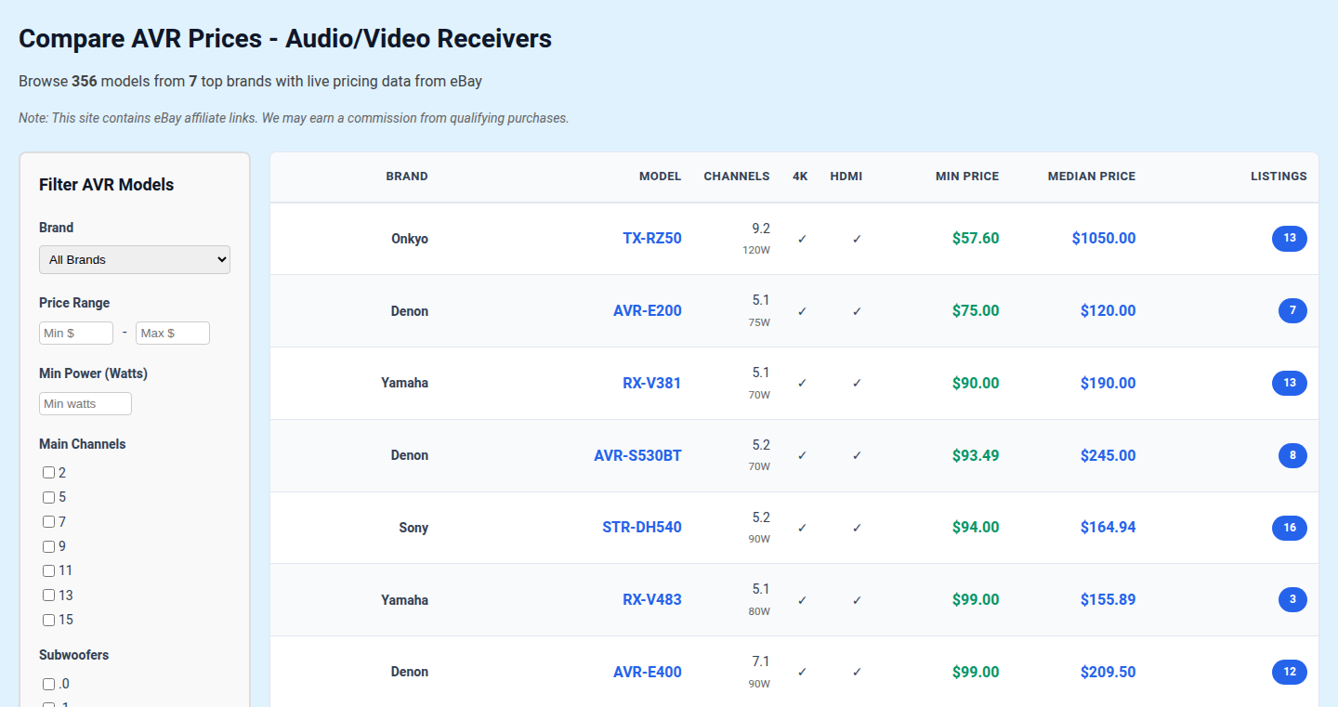Viewport: 1338px width, 707px height.
Task: Click the HDMI checkmark for AVR-E400
Action: coord(857,673)
